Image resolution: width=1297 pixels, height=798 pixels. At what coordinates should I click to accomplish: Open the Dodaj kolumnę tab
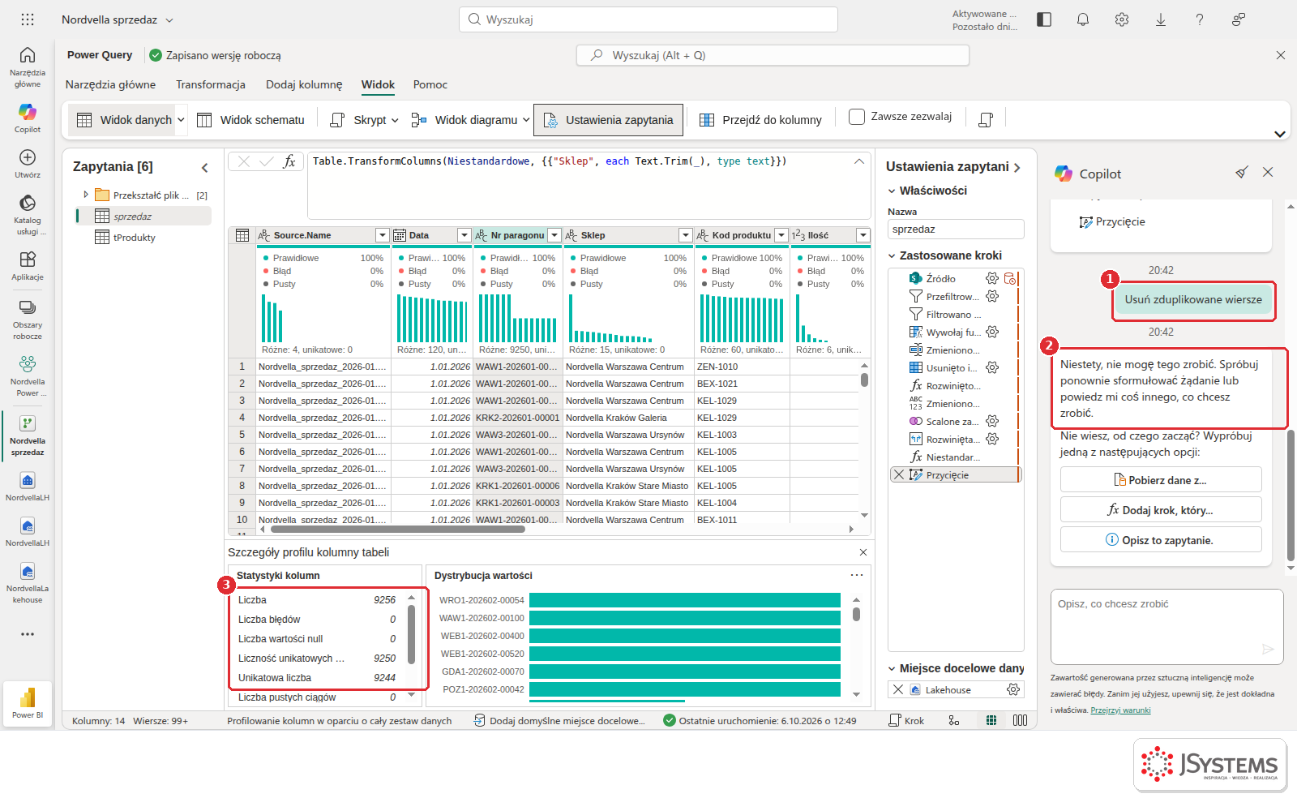(x=304, y=84)
